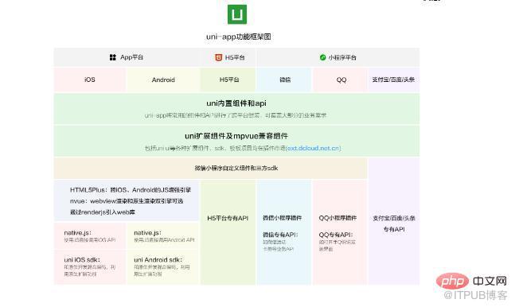Click the "nvue: webview" description line
The image size is (515, 307).
(x=127, y=201)
